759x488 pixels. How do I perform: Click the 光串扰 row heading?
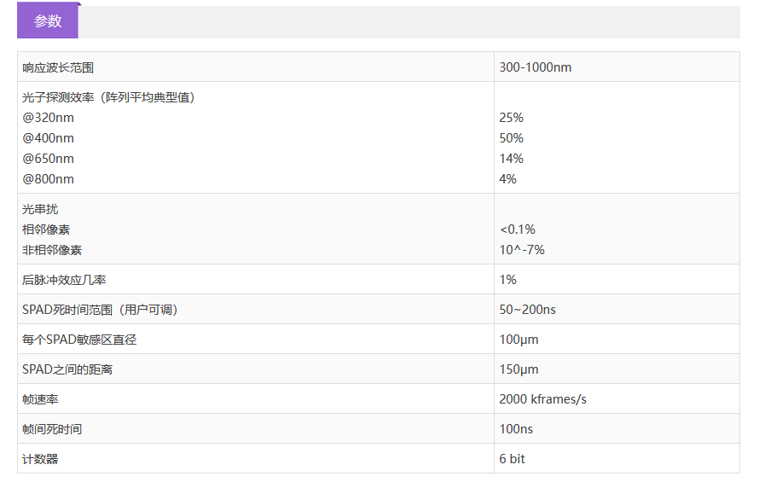pyautogui.click(x=40, y=209)
